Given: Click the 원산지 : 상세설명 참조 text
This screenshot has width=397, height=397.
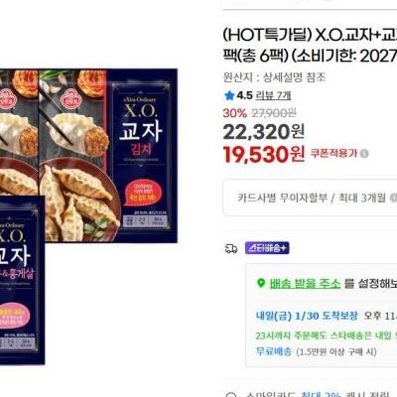Looking at the screenshot, I should 274,77.
